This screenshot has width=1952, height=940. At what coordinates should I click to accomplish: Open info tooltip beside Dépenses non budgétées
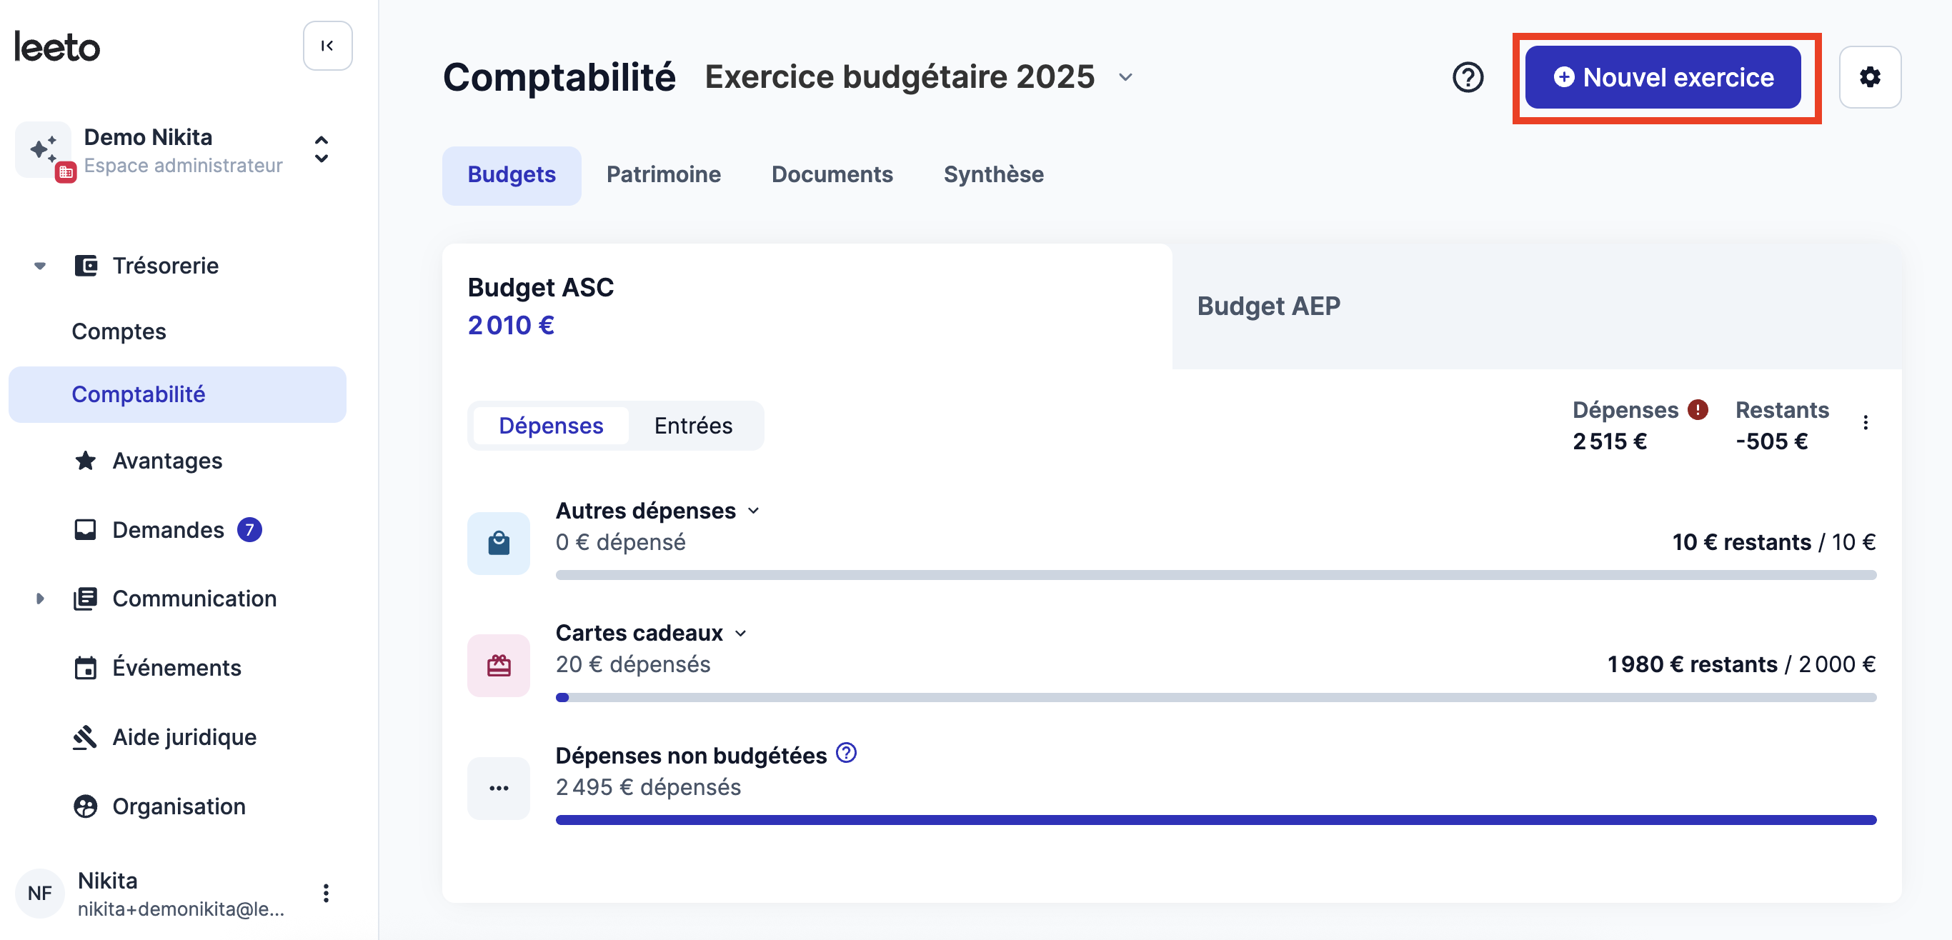tap(847, 753)
